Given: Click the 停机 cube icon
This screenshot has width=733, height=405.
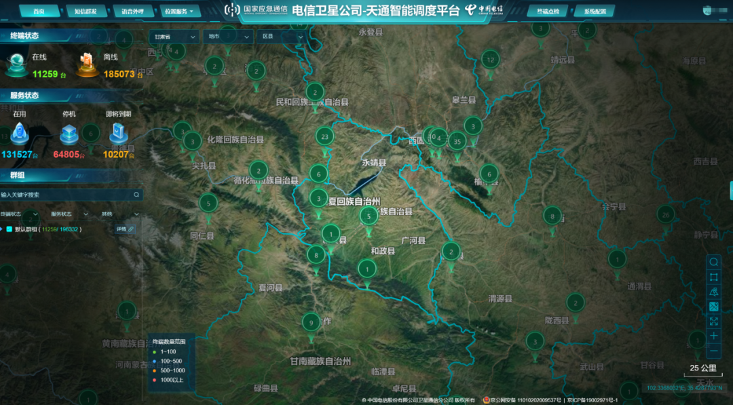Looking at the screenshot, I should coord(69,134).
